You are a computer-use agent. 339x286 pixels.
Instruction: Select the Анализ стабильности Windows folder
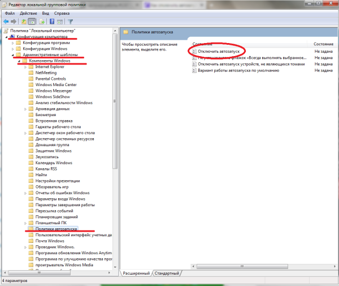64,103
